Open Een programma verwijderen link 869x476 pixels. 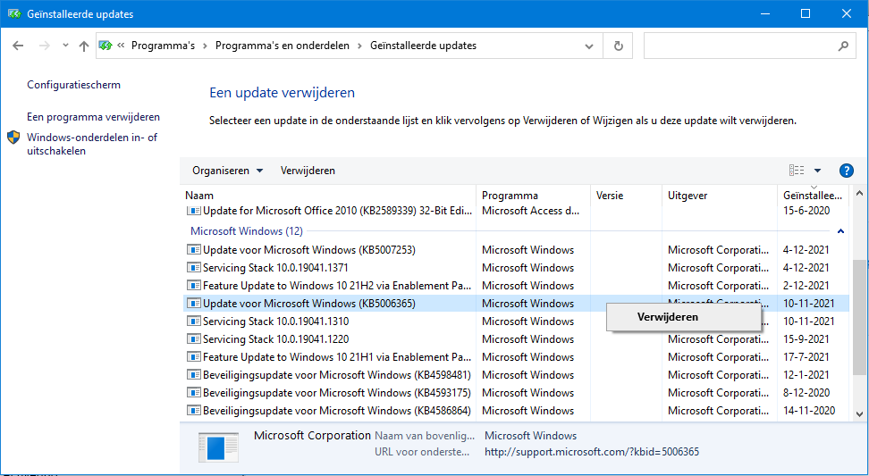93,117
